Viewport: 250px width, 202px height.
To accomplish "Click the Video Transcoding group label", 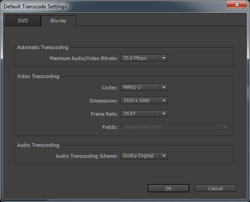I will coord(38,76).
